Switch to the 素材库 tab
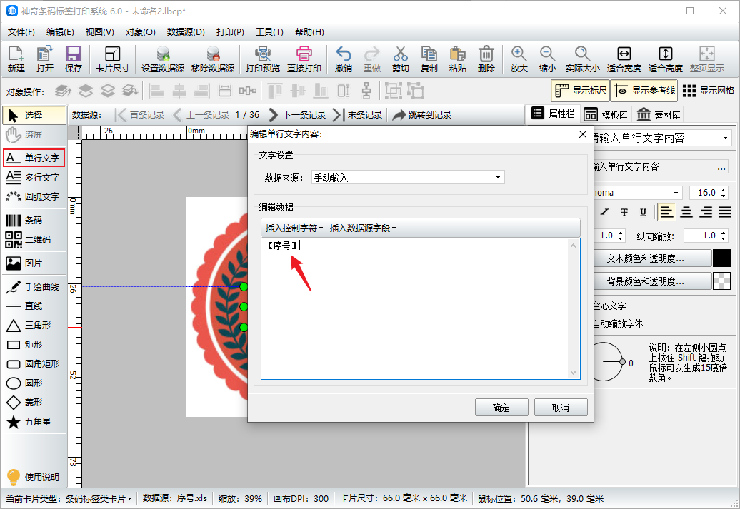Screen dimensions: 740x509 tap(659, 114)
